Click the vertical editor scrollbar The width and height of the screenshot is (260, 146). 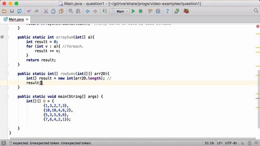259,99
